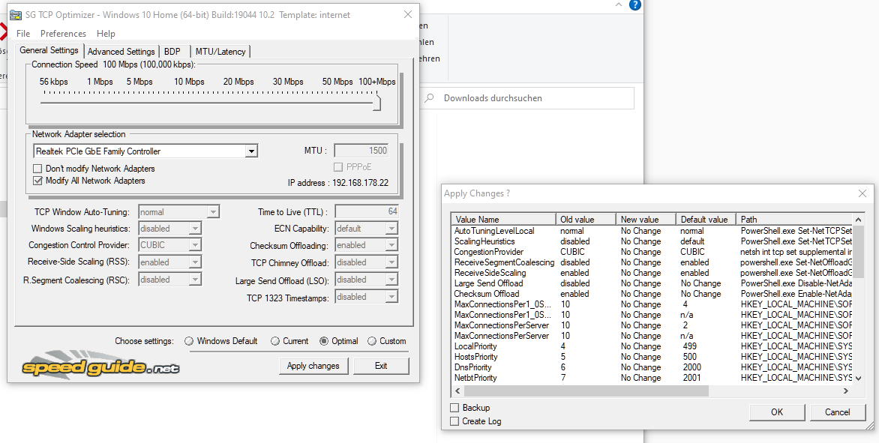Open Checksum Offloading dropdown
Screen dimensions: 879x443
coord(391,245)
